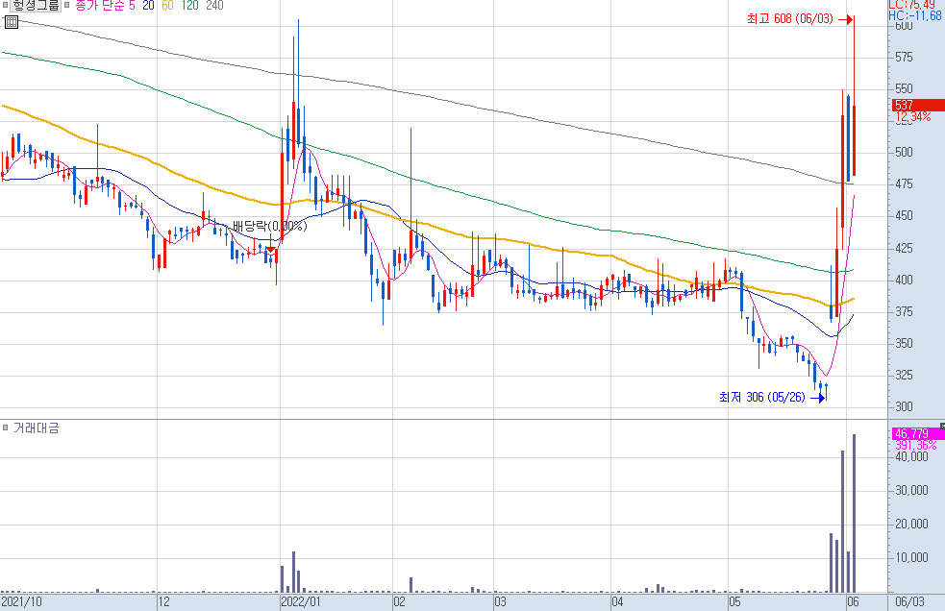Click the red 배당락 ex-dividend marker arrow
The width and height of the screenshot is (945, 611).
click(270, 248)
